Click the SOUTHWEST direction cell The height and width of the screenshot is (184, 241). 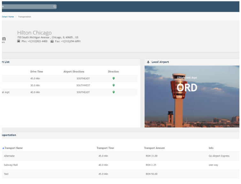[83, 85]
